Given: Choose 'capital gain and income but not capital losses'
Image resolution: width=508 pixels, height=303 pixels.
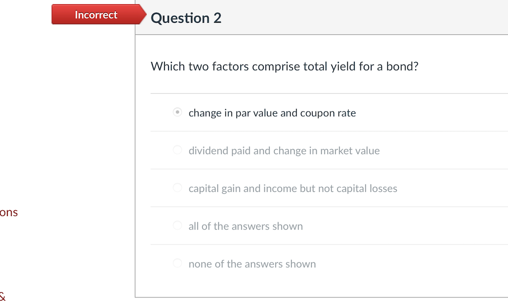Looking at the screenshot, I should 177,187.
